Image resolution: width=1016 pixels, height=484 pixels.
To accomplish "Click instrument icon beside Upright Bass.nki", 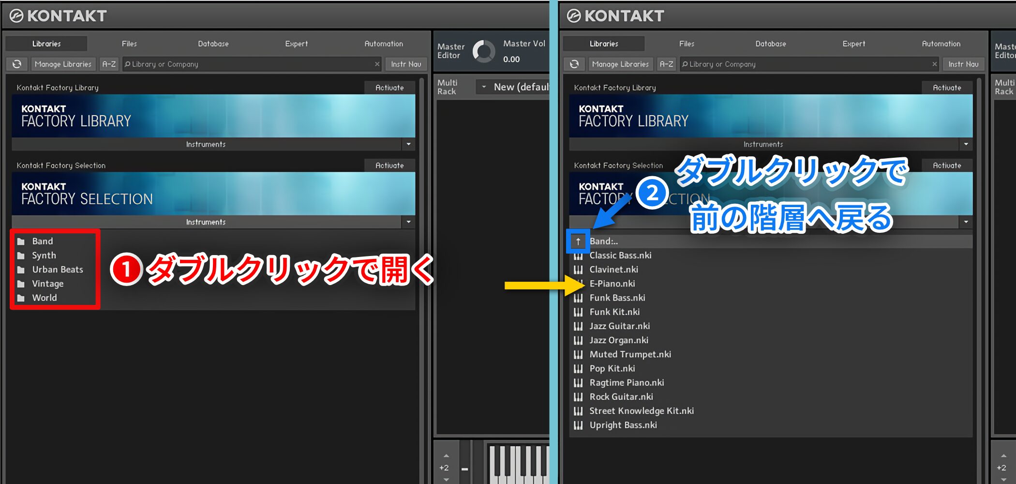I will pos(578,425).
